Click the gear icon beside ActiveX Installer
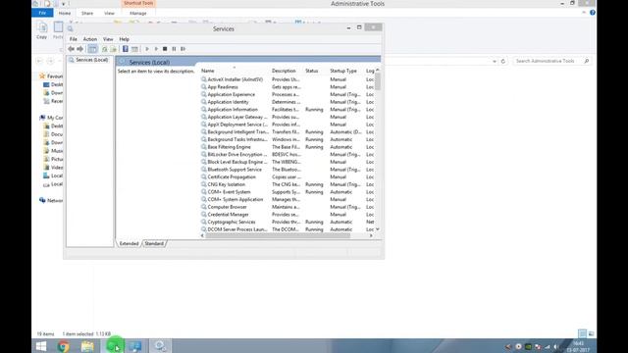 pos(204,79)
